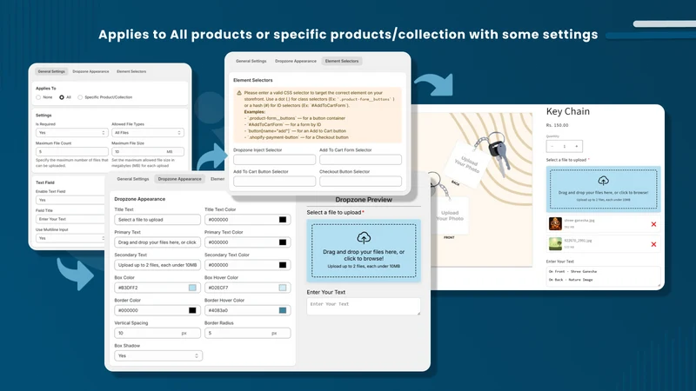Click the landscape image file thumbnail
This screenshot has height=391, width=696.
click(x=555, y=243)
